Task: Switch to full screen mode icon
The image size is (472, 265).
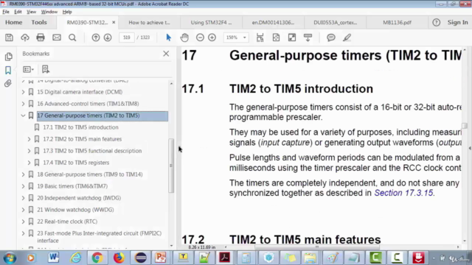Action: coord(292,38)
